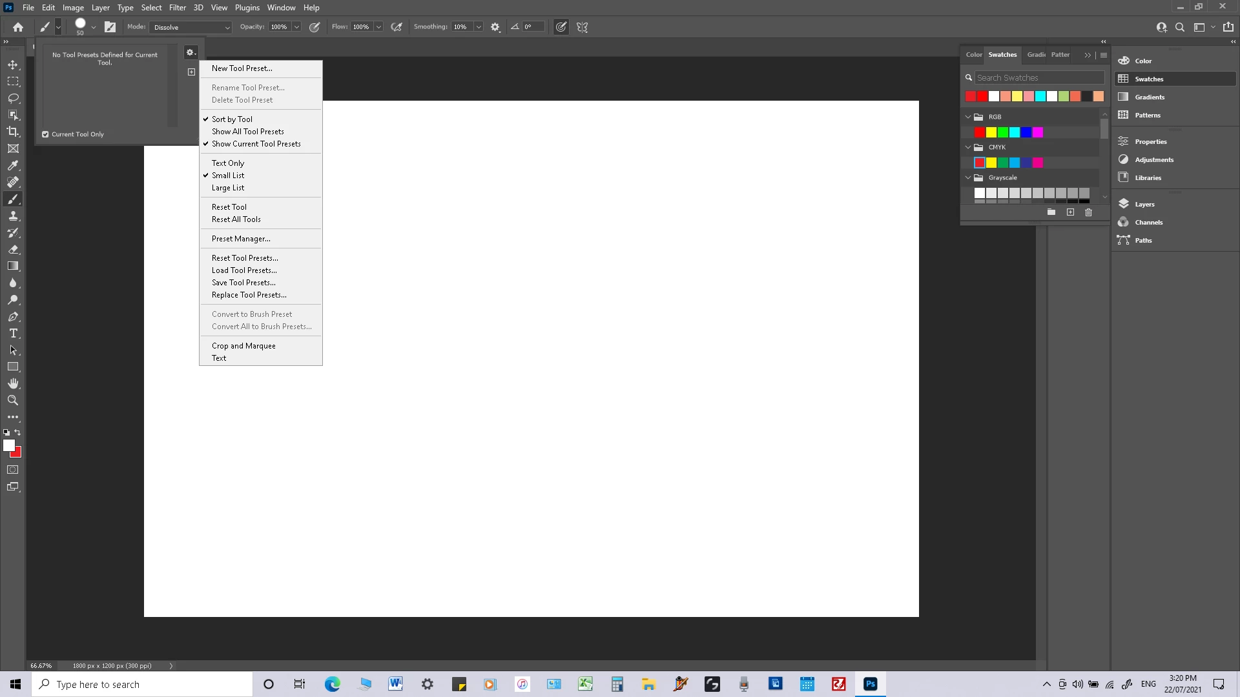This screenshot has width=1240, height=697.
Task: Select the Horizontal Type tool
Action: tap(13, 333)
